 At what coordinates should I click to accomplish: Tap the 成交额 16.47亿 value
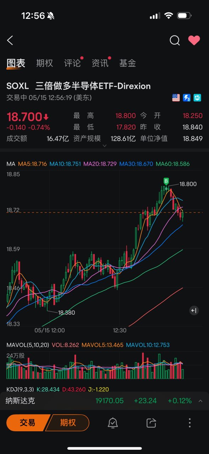(x=58, y=139)
